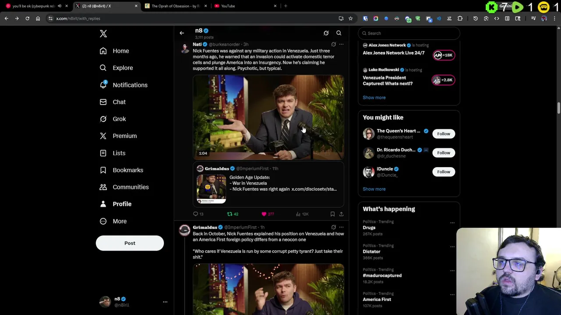Join Alex Jones Network Live 24/7 space

pos(443,55)
